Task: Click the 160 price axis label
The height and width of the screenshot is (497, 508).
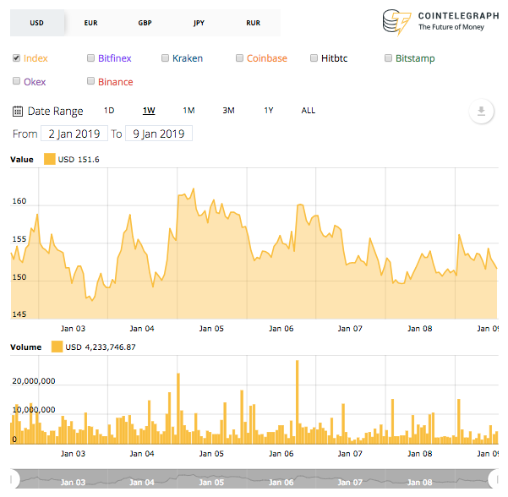Action: 19,201
